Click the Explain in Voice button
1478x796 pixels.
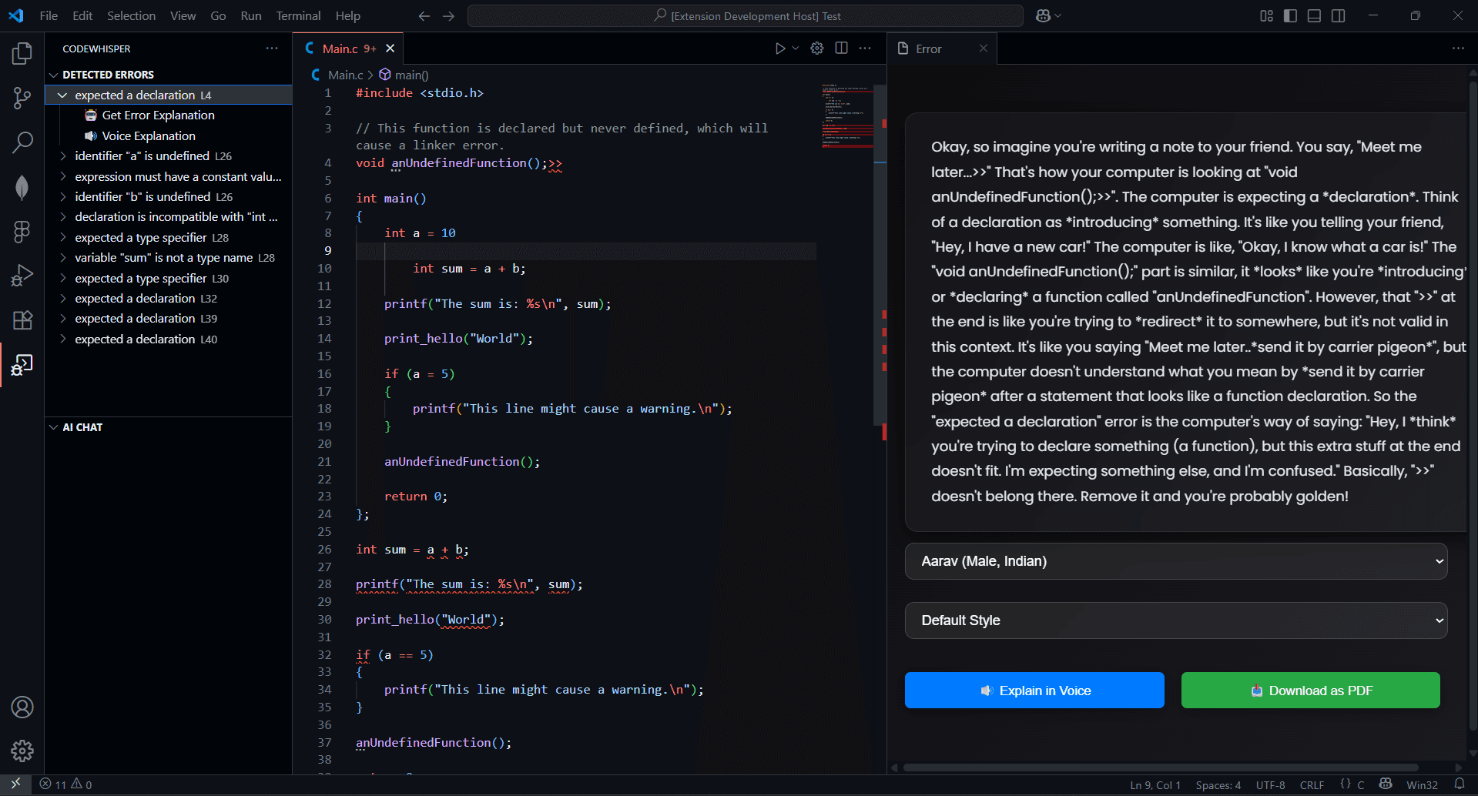coord(1034,690)
